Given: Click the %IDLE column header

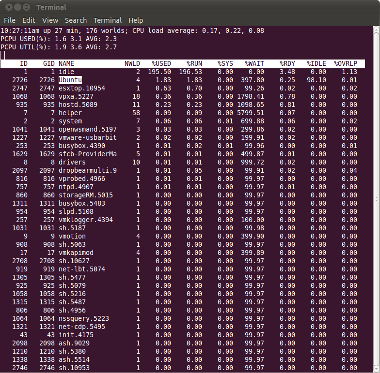Looking at the screenshot, I should (x=316, y=64).
